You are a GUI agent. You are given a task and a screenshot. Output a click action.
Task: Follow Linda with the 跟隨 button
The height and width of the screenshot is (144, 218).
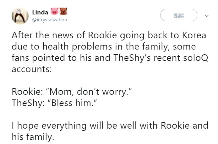(x=179, y=15)
